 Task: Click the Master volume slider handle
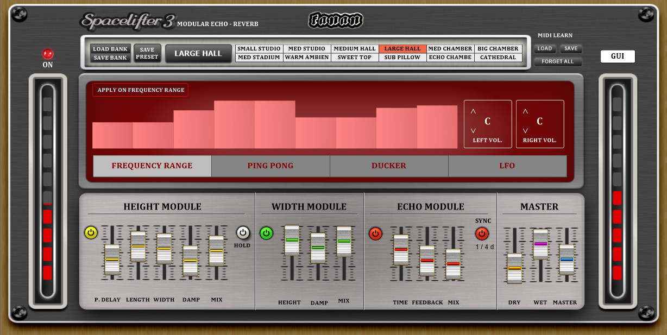click(567, 260)
